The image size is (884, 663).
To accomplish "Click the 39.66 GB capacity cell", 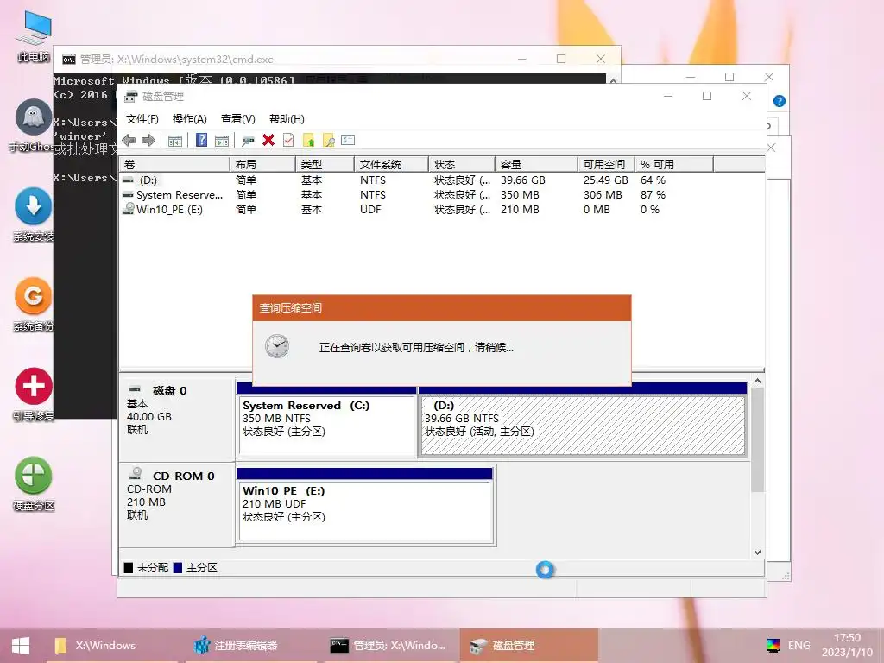I will pyautogui.click(x=522, y=180).
